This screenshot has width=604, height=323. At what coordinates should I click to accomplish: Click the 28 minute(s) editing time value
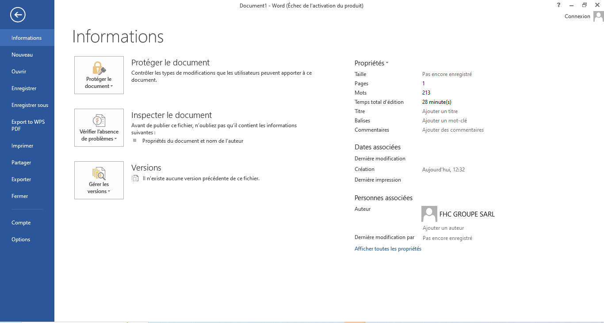click(x=437, y=102)
